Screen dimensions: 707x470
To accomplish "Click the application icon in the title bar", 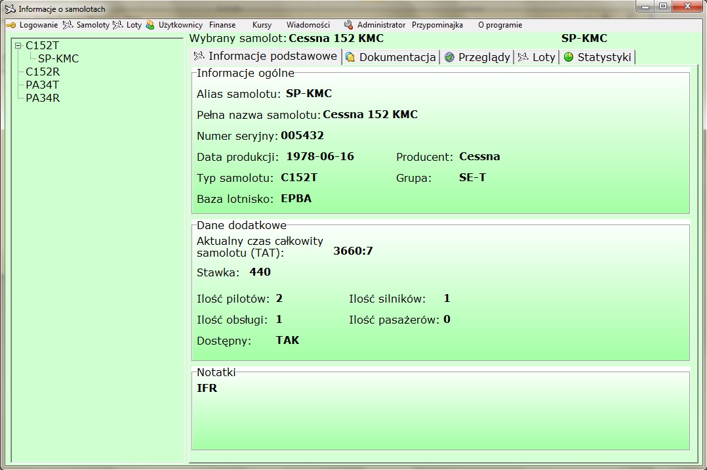I will (10, 9).
